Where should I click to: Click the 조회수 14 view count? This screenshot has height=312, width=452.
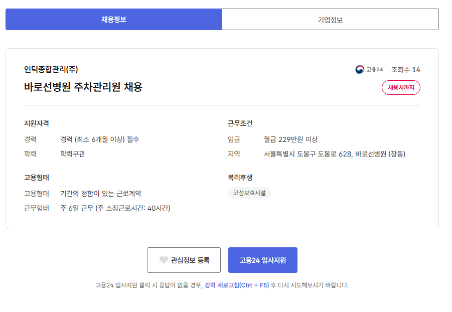[405, 70]
